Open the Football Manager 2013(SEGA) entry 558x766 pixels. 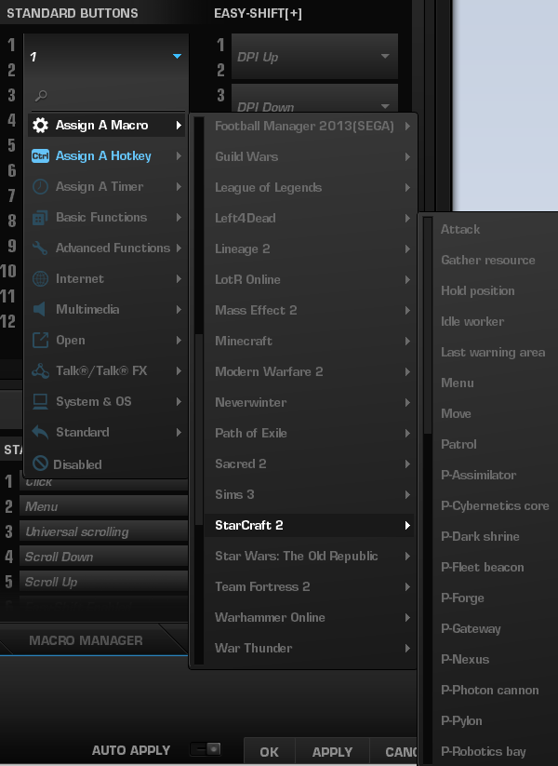[309, 126]
